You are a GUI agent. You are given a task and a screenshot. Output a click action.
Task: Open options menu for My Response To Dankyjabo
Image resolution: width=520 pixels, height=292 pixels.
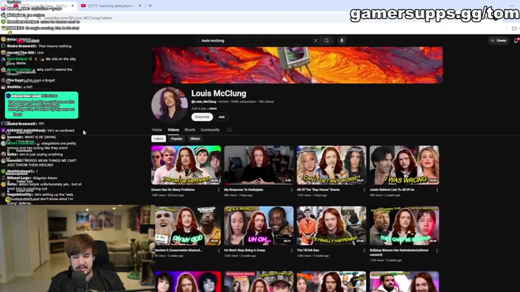[x=291, y=190]
